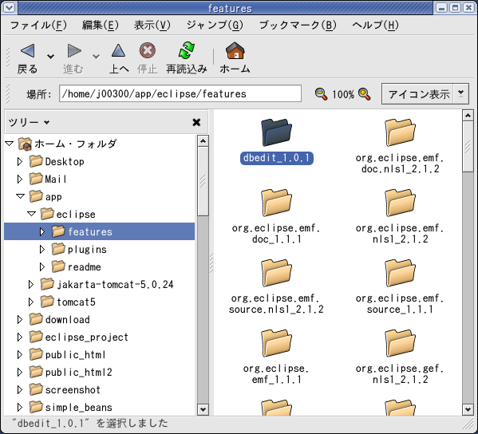Click down arrow of icon view scrollbar
The image size is (478, 434).
[468, 409]
